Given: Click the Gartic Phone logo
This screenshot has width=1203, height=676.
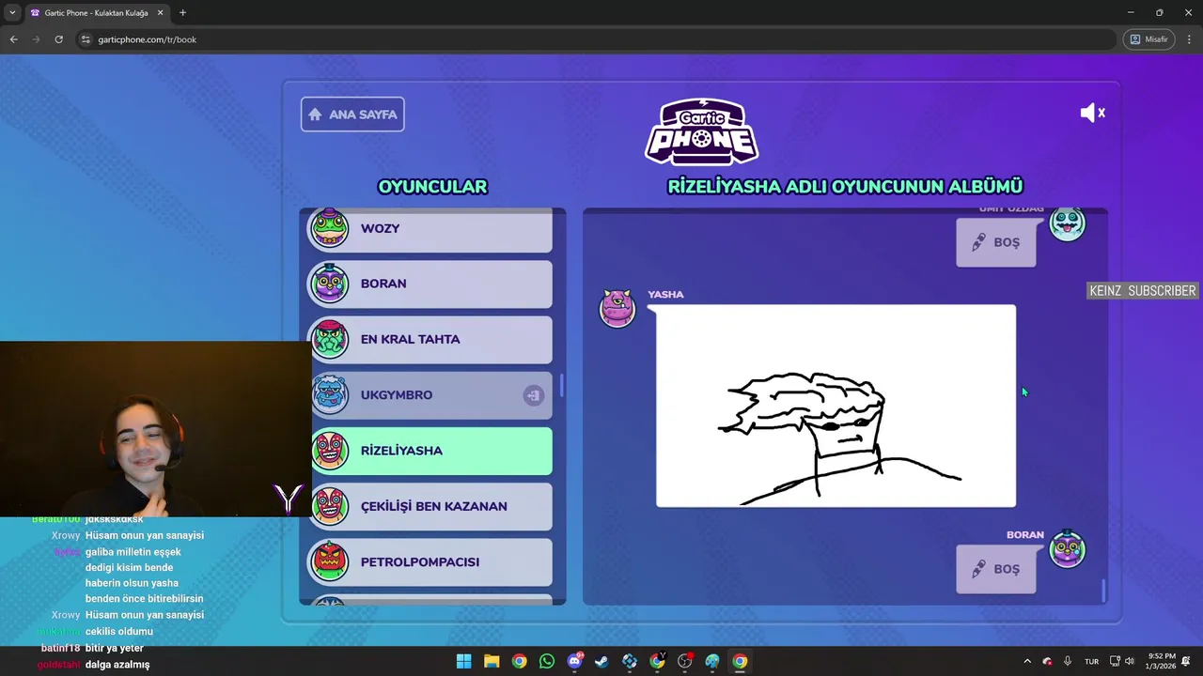Looking at the screenshot, I should (x=701, y=131).
